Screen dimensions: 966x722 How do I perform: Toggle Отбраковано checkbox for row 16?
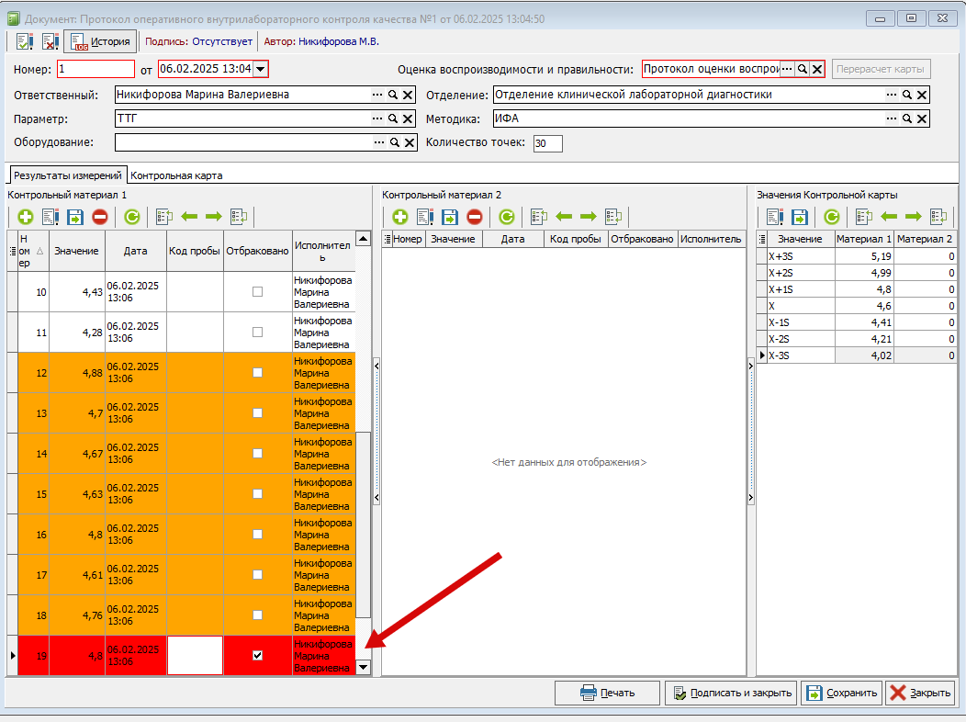click(x=257, y=534)
